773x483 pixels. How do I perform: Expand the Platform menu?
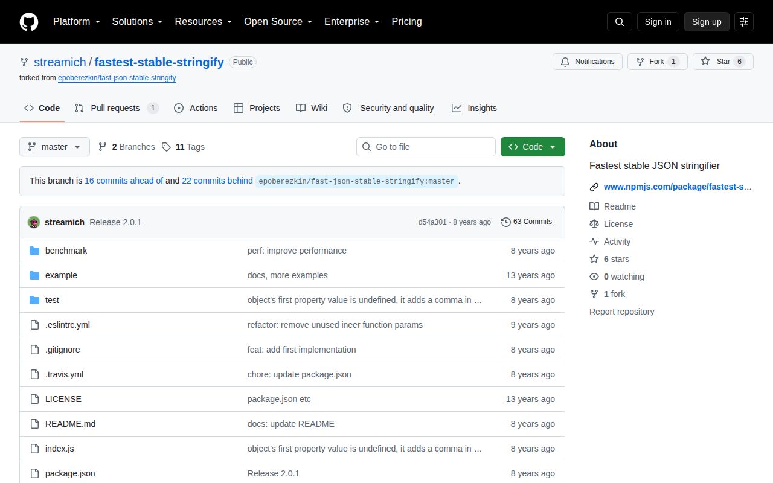pos(76,22)
